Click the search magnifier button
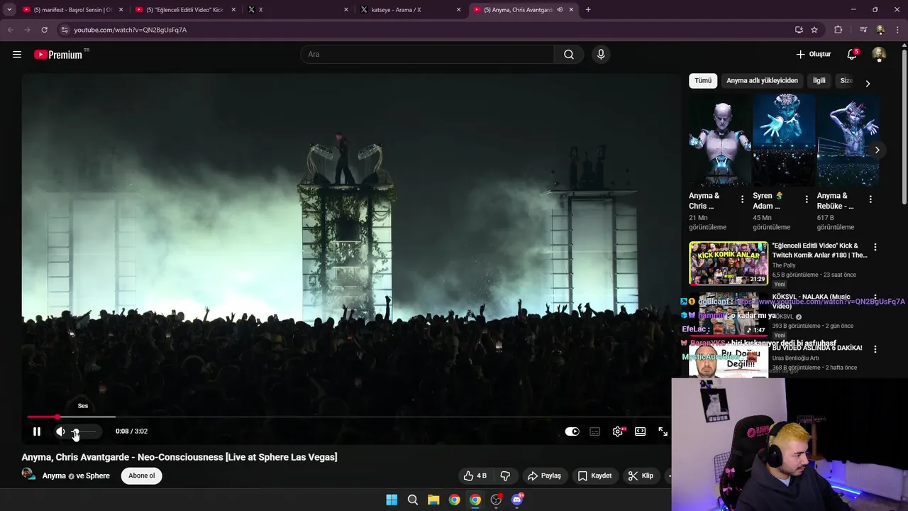Viewport: 908px width, 511px height. [568, 55]
